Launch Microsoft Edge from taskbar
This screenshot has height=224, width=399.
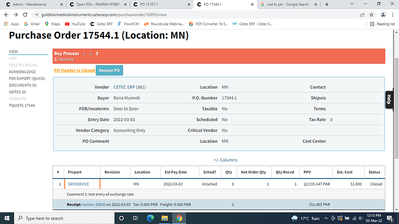point(150,218)
